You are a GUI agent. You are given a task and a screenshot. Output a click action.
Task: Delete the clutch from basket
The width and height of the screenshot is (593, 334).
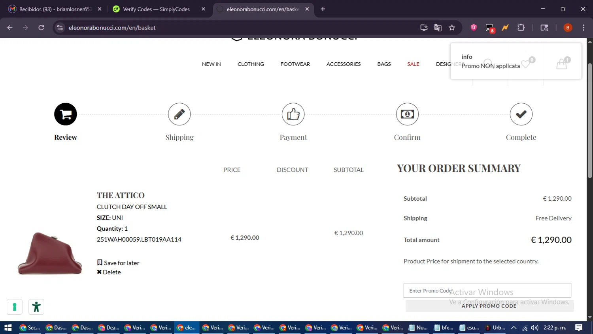pyautogui.click(x=109, y=272)
